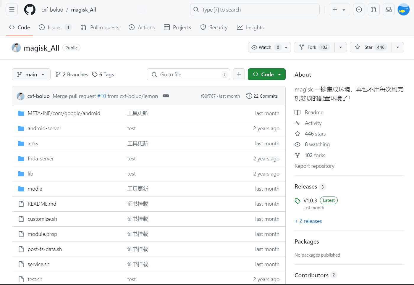Expand the star lists dropdown arrow
The width and height of the screenshot is (414, 285).
(x=398, y=47)
